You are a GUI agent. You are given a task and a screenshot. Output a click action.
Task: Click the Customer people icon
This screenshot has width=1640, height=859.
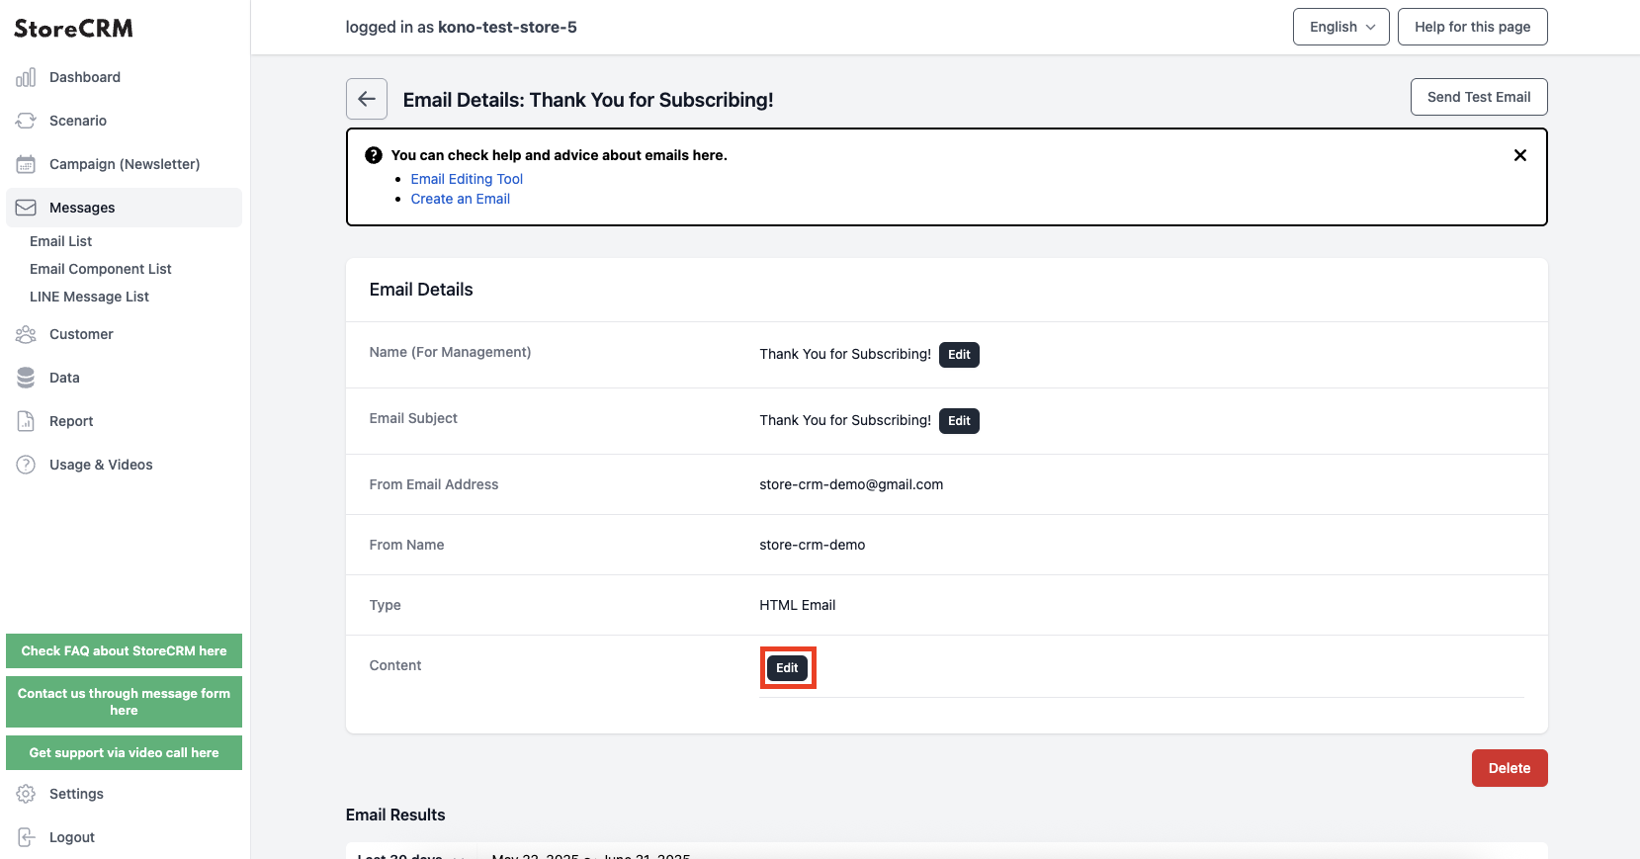coord(26,334)
